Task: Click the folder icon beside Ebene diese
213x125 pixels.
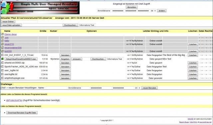Action: pyautogui.click(x=2, y=34)
